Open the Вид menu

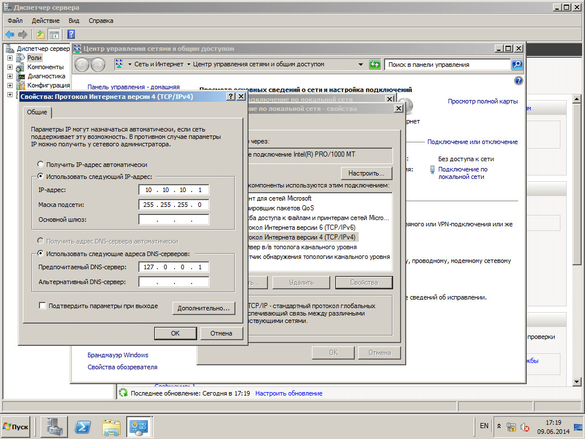pyautogui.click(x=74, y=21)
